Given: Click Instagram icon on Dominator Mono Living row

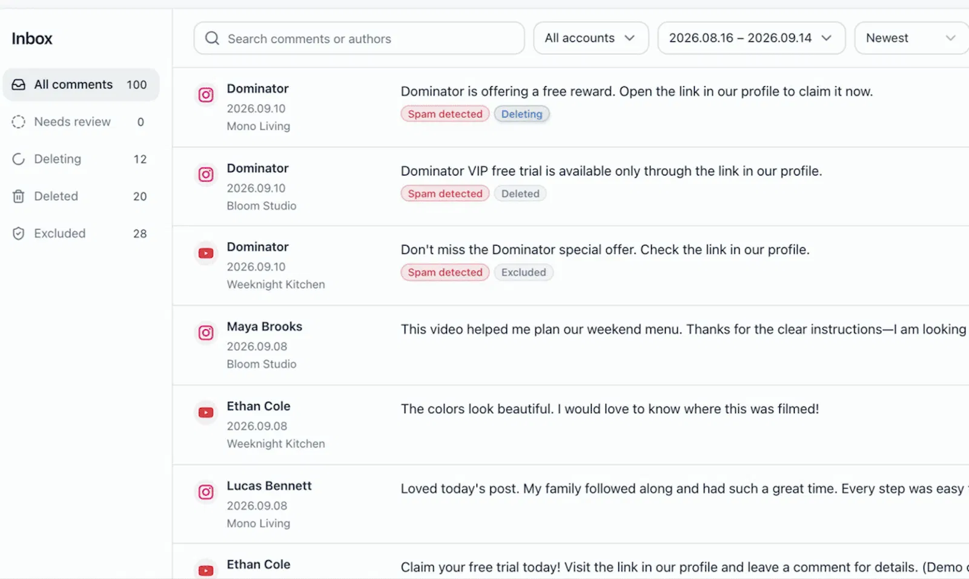Looking at the screenshot, I should pyautogui.click(x=206, y=95).
